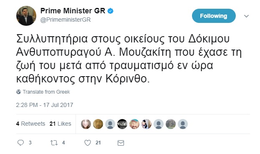Open the first liker's avatar with long hair
This screenshot has height=154, width=260.
point(86,124)
